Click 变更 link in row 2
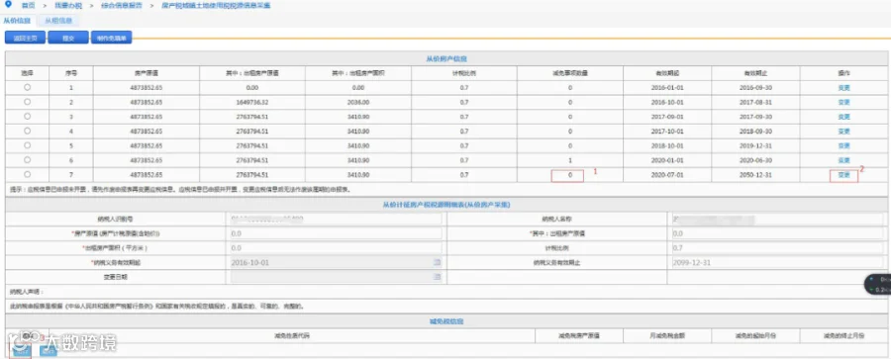Viewport: 891px width, 359px height. pyautogui.click(x=843, y=102)
